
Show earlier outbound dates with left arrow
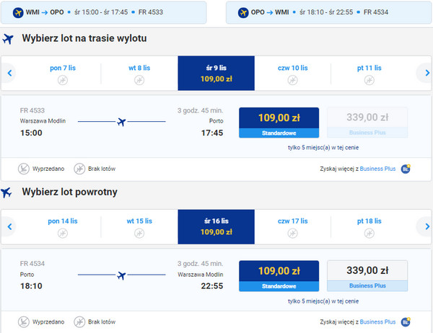[10, 73]
